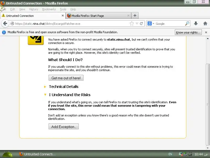This screenshot has height=158, width=210.
Task: Click the Back arrow button
Action: (x=5, y=24)
